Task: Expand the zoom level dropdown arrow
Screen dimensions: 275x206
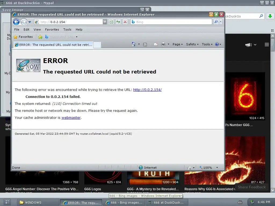Action: click(x=217, y=168)
